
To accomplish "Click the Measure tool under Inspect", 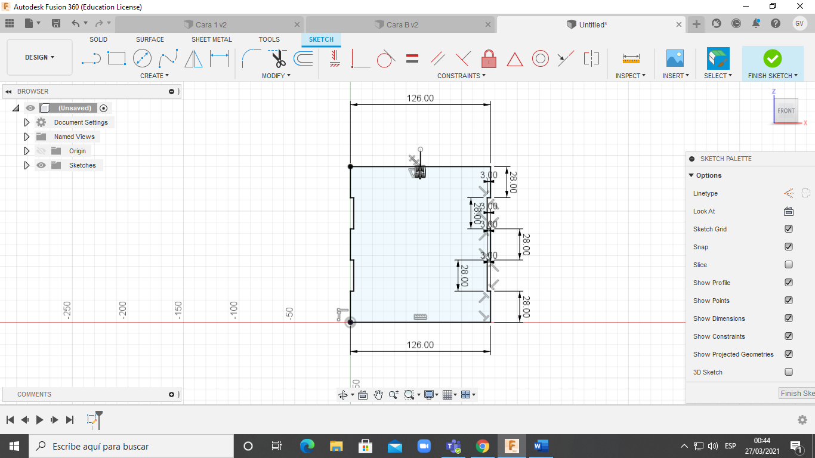I will (631, 58).
